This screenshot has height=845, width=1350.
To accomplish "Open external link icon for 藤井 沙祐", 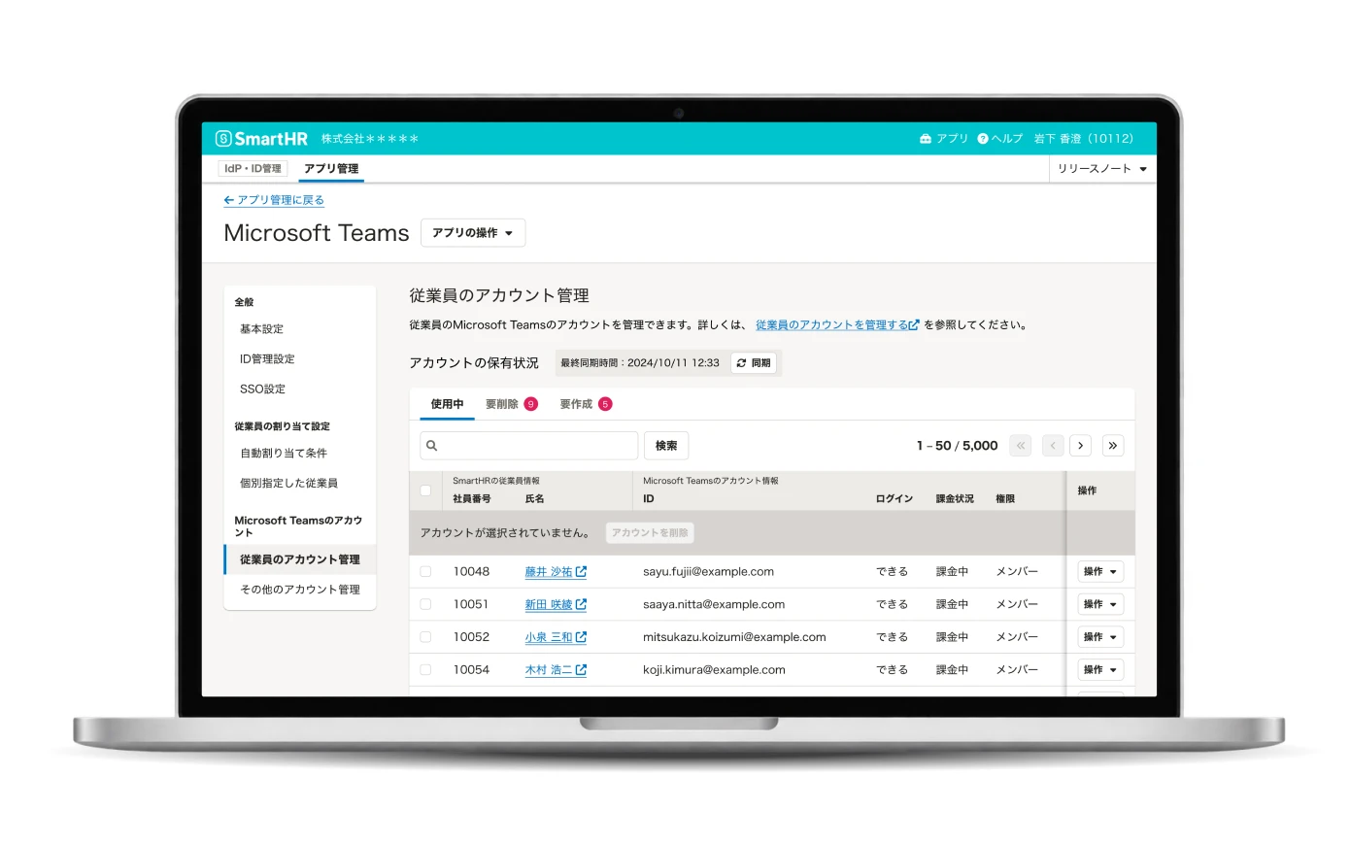I will (581, 572).
